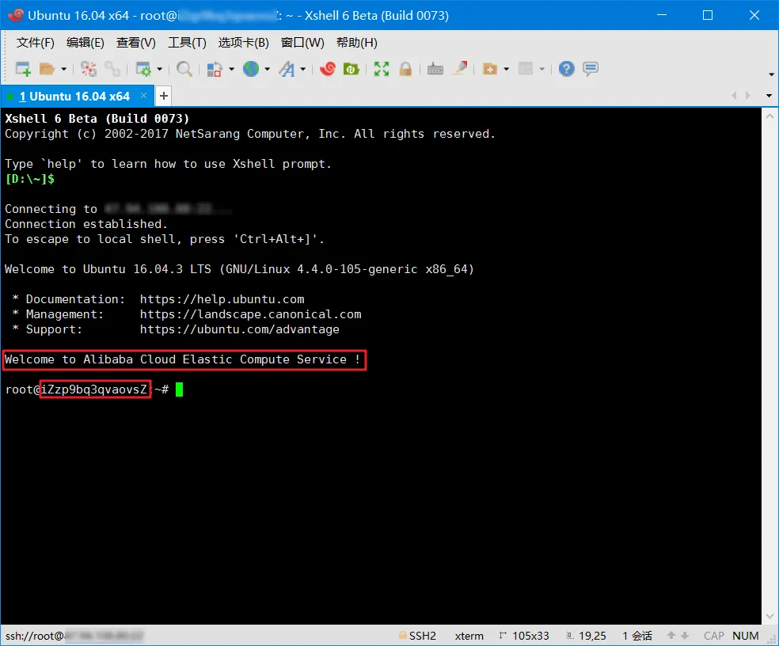Expand the new folder icon dropdown
Screen dimensions: 779x646
click(x=506, y=69)
